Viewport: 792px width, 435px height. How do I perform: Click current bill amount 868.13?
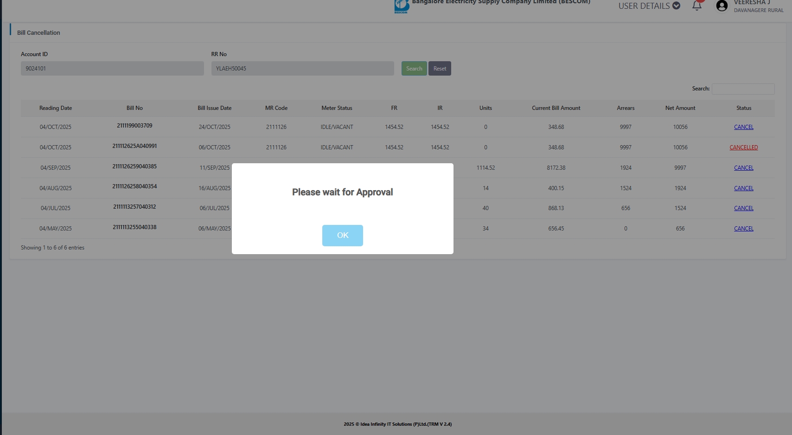556,208
